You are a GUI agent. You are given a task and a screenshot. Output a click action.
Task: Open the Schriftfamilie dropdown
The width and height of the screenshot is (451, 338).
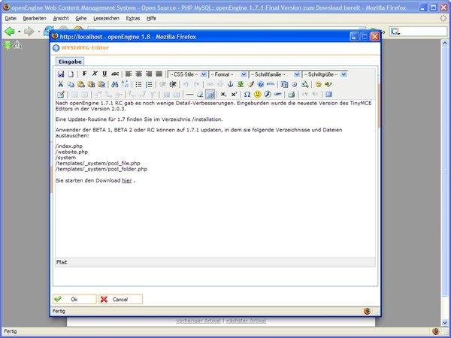coord(274,74)
